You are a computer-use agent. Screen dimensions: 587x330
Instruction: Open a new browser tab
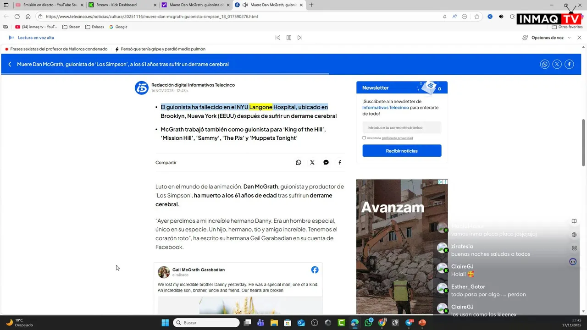[311, 5]
